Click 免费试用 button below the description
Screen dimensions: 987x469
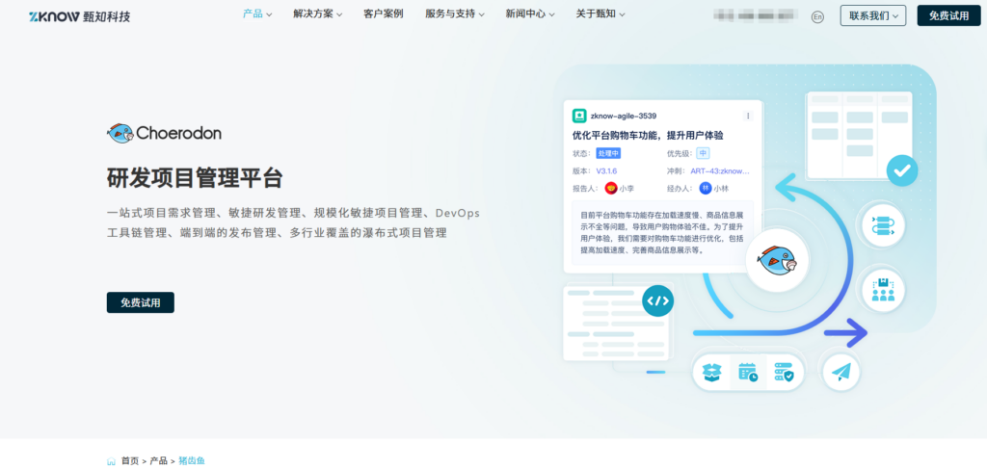click(141, 302)
